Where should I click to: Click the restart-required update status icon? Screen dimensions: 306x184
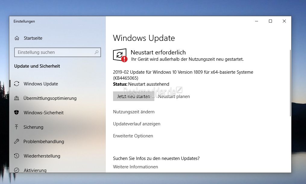click(120, 55)
